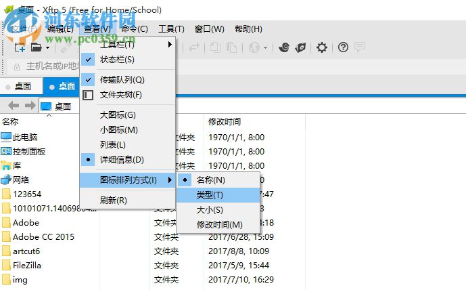
Task: Select 小图标(M) view mode
Action: pyautogui.click(x=128, y=130)
